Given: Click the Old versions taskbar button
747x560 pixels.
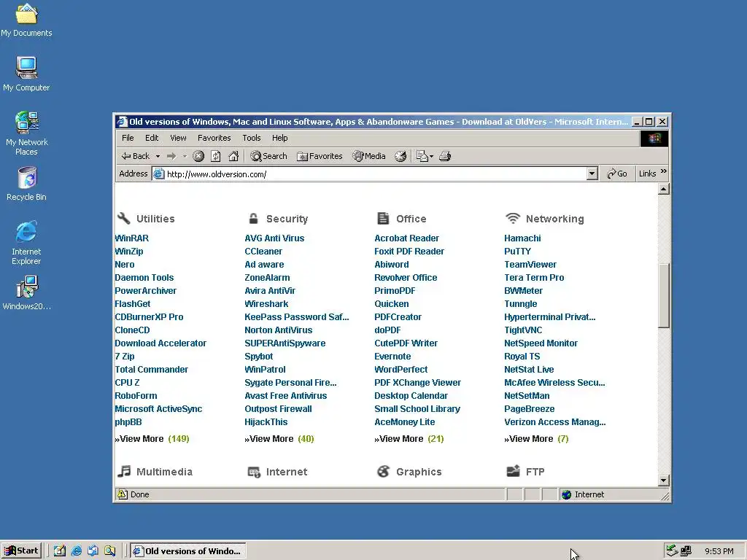Looking at the screenshot, I should (x=187, y=551).
